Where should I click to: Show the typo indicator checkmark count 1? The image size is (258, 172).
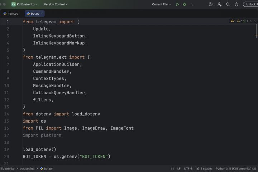245,21
